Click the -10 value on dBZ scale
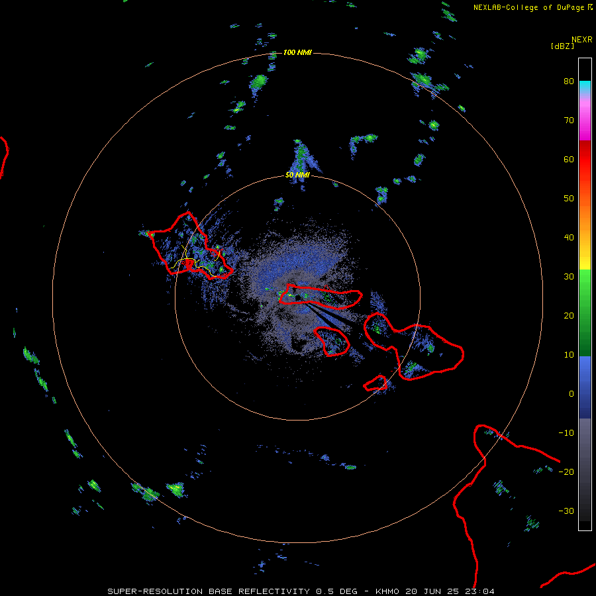Screen dimensions: 596x596 click(x=566, y=433)
